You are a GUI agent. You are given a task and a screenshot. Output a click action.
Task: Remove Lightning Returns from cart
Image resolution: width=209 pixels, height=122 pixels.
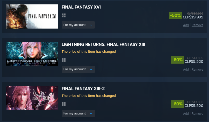197,70
